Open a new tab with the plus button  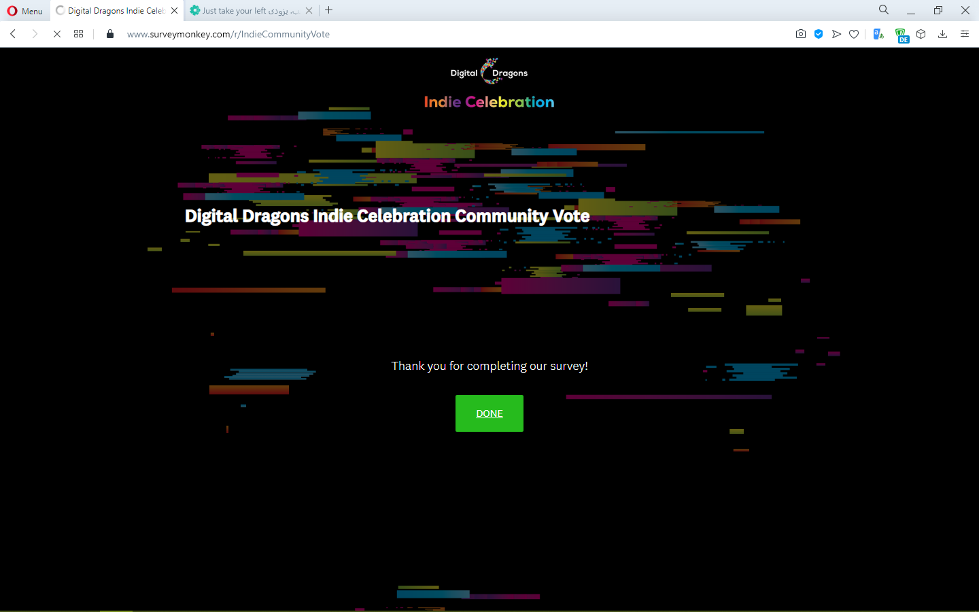[x=329, y=10]
